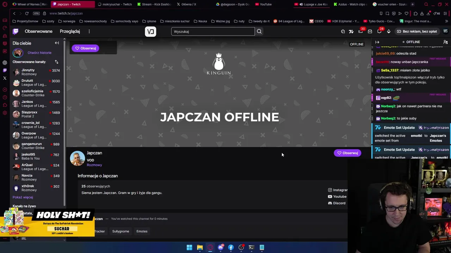Switch to Przeglądaj tab

click(70, 31)
